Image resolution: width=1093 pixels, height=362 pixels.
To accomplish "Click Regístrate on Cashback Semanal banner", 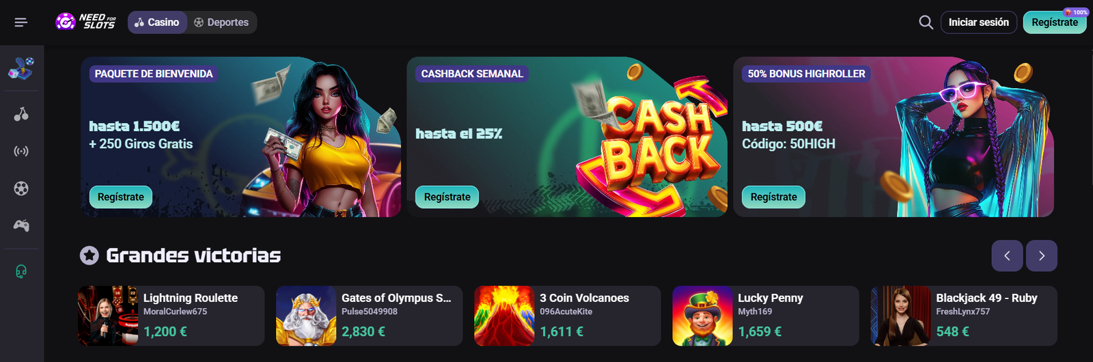I will point(447,197).
